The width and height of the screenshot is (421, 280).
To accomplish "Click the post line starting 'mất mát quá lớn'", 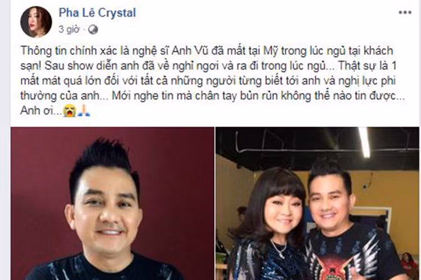I will pyautogui.click(x=208, y=81).
